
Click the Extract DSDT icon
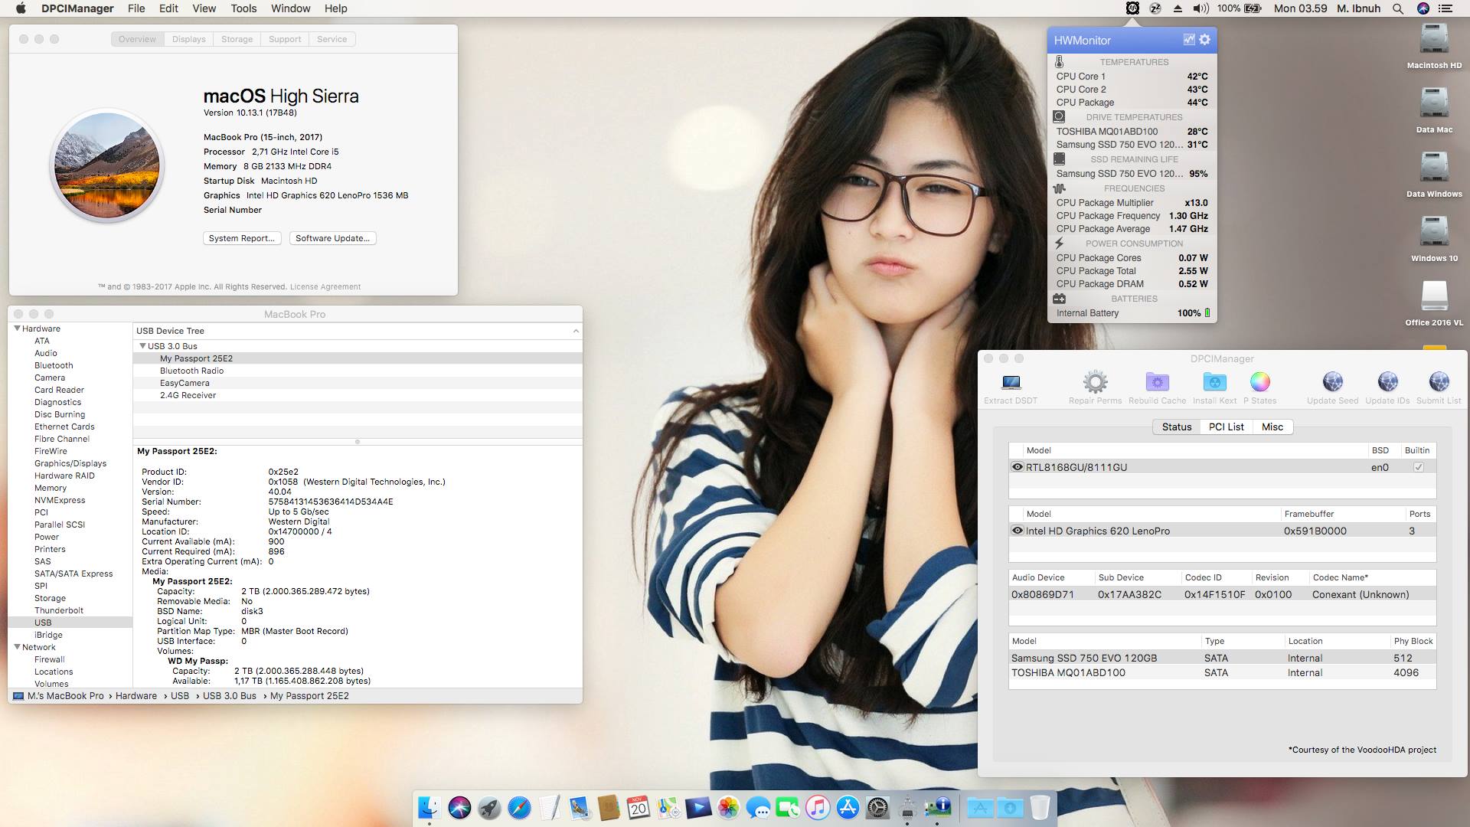1011,382
